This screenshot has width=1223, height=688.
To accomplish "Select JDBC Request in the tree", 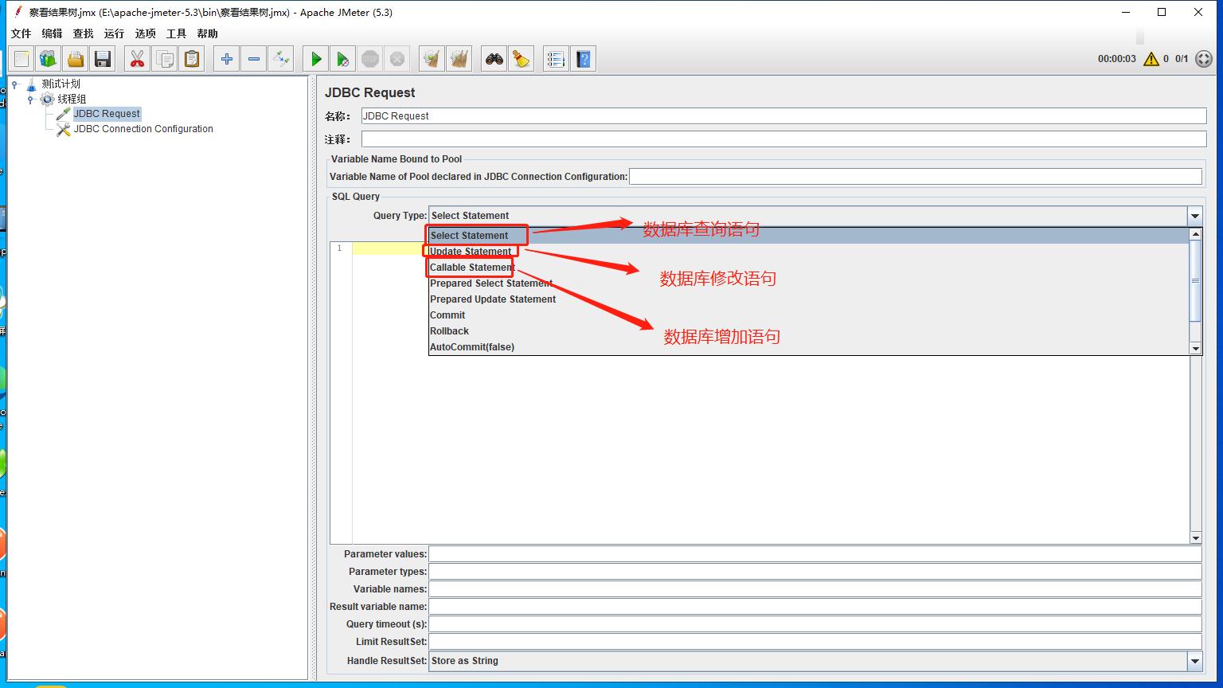I will click(x=107, y=114).
